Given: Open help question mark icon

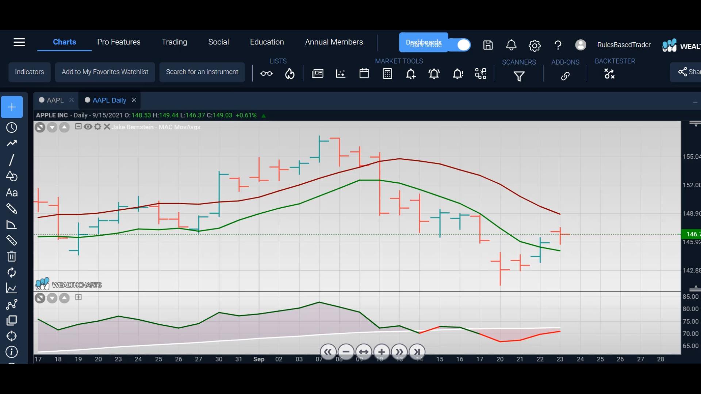Looking at the screenshot, I should pyautogui.click(x=558, y=45).
